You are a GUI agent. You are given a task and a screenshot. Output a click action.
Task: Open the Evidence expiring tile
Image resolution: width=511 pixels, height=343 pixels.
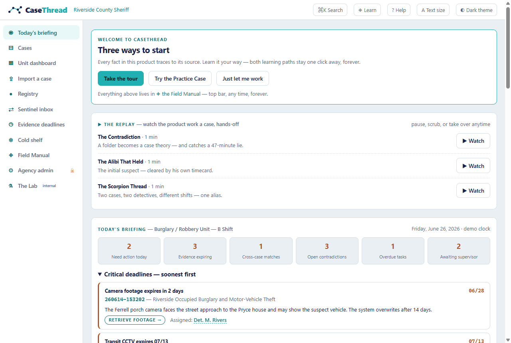tap(195, 251)
